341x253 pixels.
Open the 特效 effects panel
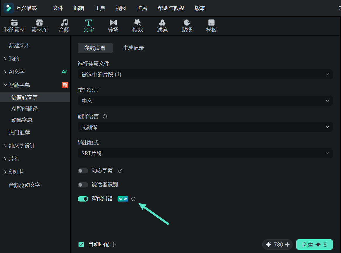click(x=138, y=26)
